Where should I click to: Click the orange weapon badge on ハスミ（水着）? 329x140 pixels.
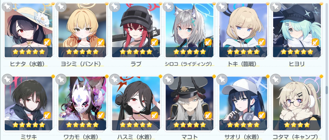[x=155, y=115]
